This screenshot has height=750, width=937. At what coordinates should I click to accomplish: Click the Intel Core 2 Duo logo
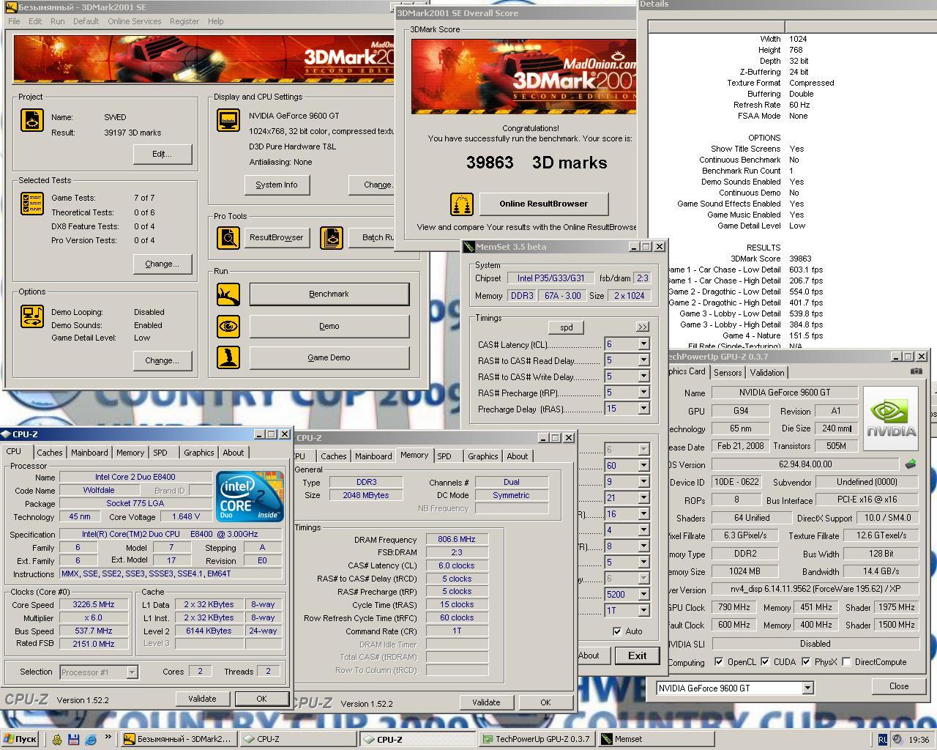tap(250, 496)
